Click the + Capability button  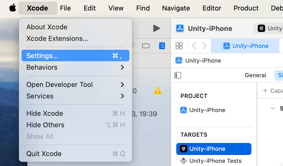[273, 91]
